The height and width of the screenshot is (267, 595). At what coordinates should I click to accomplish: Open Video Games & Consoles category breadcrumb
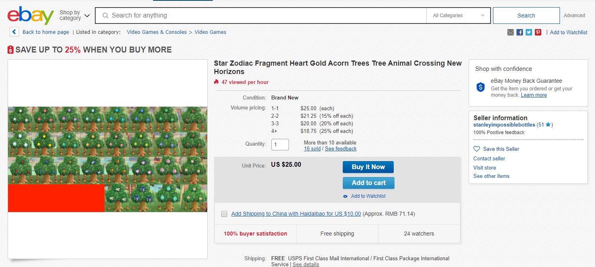pos(157,32)
